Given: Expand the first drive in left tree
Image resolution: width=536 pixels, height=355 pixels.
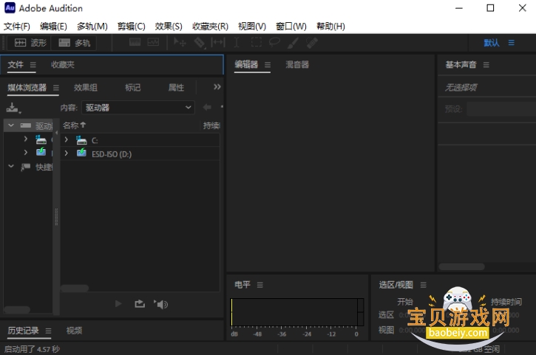Looking at the screenshot, I should point(25,139).
